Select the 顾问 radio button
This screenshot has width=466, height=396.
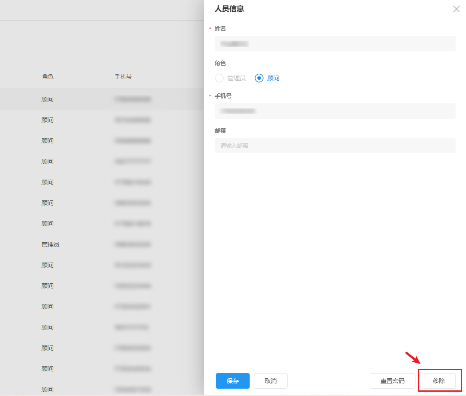pos(258,78)
